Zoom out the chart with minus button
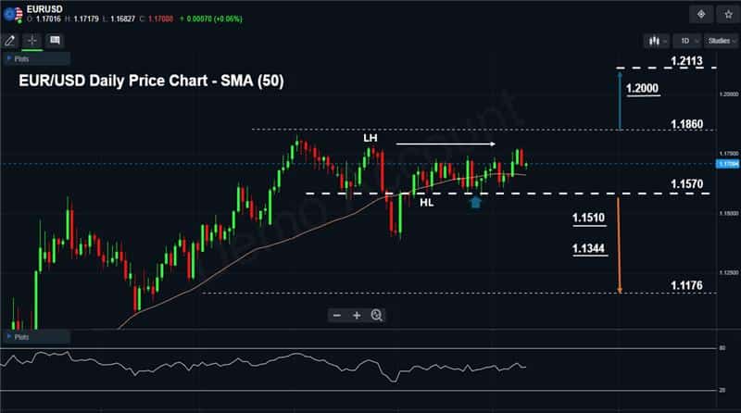 click(337, 315)
